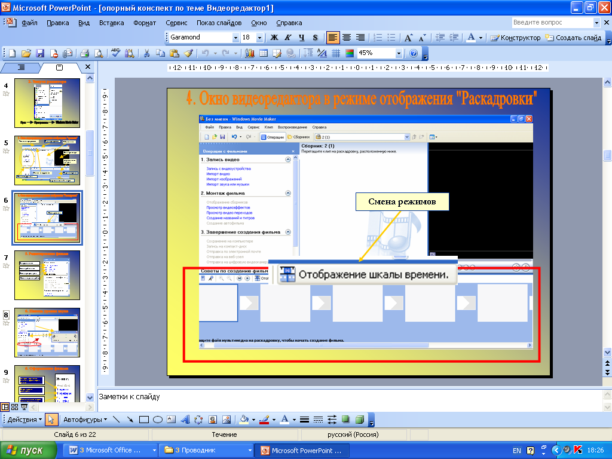This screenshot has height=459, width=612.
Task: Open print preview with the magnifier page icon
Action: coord(99,53)
